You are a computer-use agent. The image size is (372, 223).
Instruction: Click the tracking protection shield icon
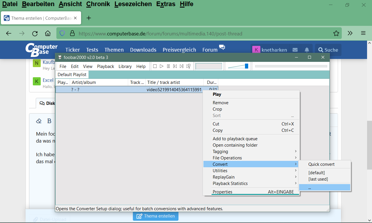pos(62,33)
